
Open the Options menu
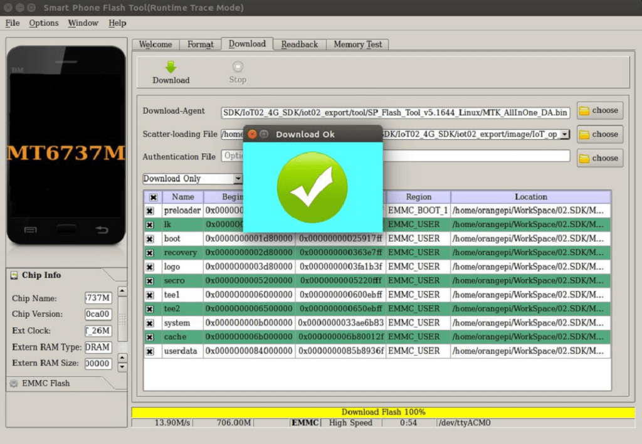coord(44,23)
